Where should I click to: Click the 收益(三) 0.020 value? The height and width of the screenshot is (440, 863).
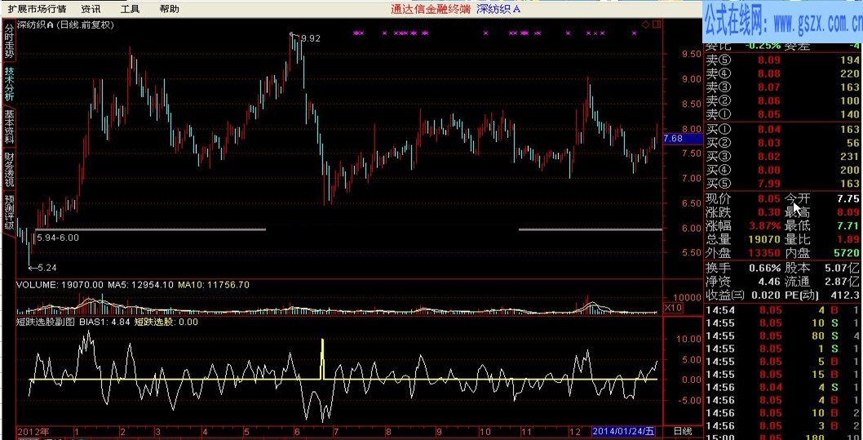point(766,296)
